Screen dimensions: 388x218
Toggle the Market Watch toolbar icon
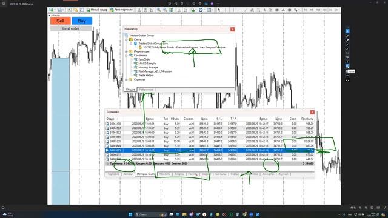tap(70, 10)
